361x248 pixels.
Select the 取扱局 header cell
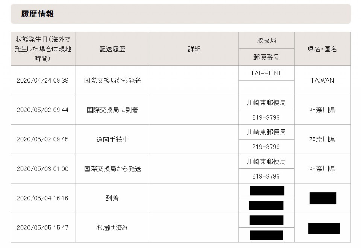[x=267, y=41]
